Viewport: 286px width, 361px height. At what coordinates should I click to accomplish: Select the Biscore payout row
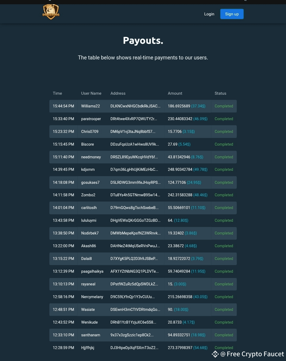point(143,144)
